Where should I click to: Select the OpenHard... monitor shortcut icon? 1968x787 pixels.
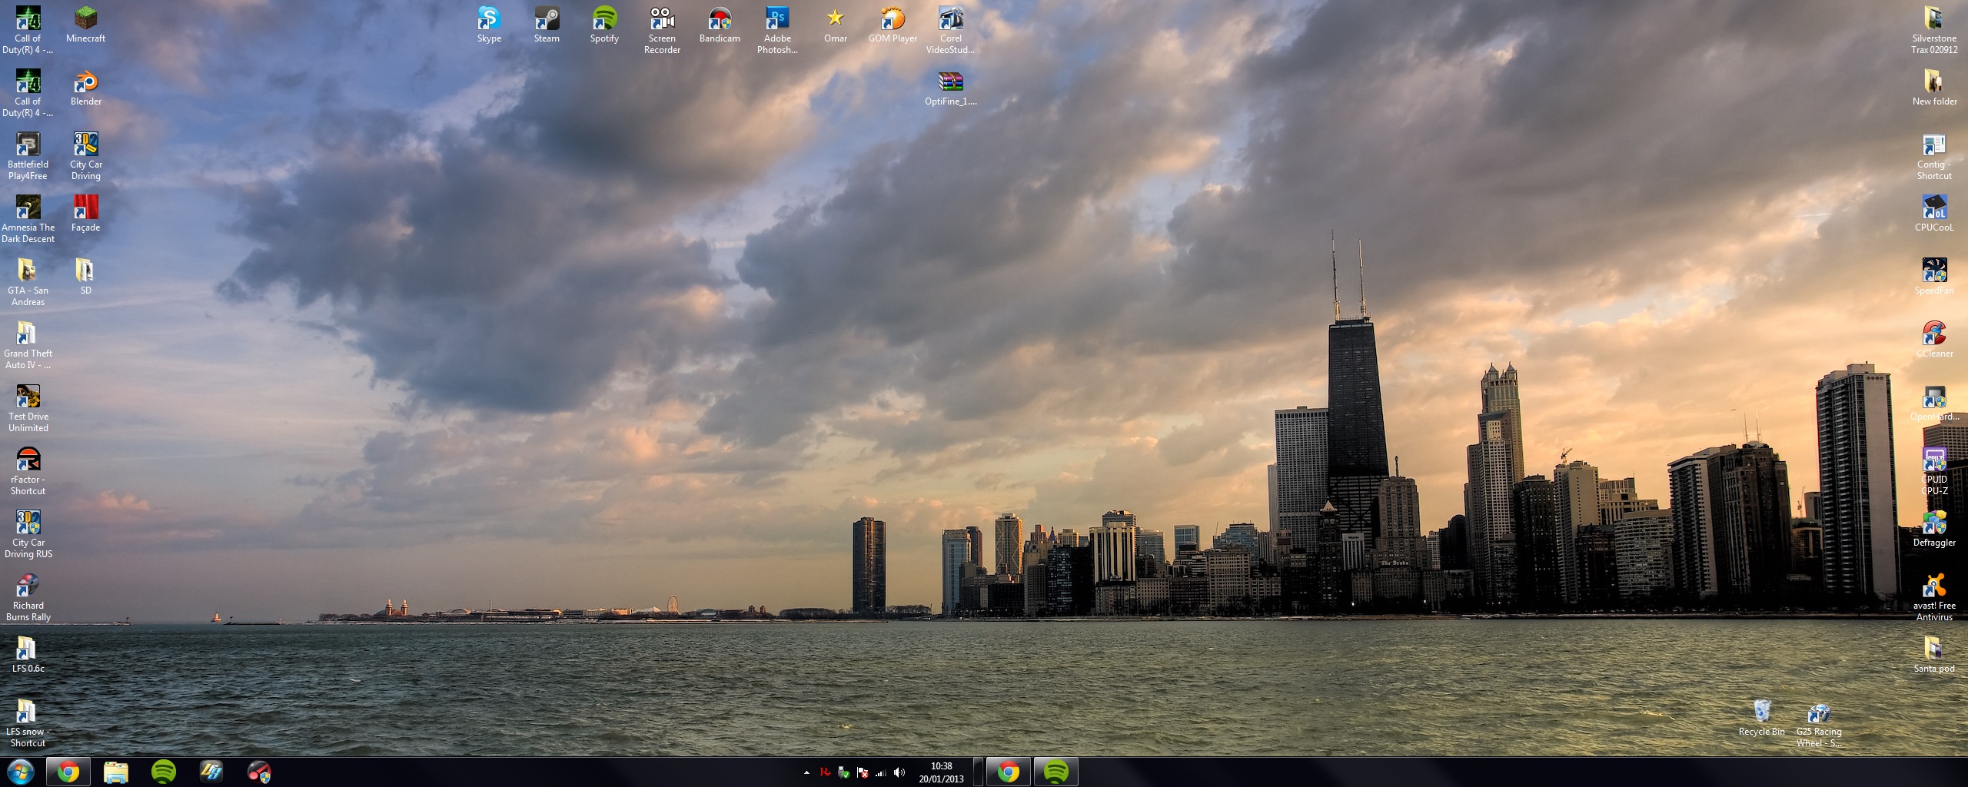[x=1934, y=403]
